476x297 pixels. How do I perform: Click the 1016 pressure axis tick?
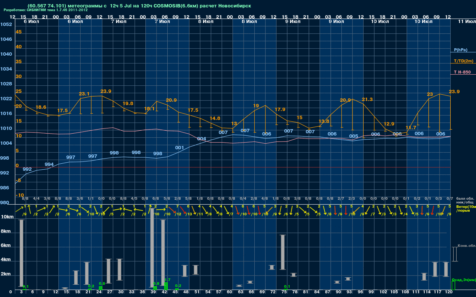click(6, 114)
